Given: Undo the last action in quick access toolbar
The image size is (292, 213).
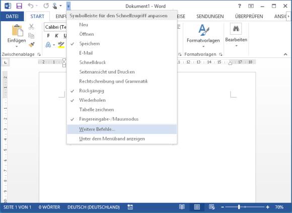Looking at the screenshot, I should tap(31, 6).
